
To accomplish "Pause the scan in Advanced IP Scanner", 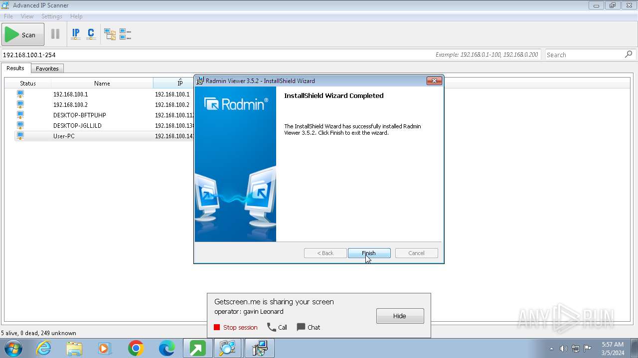I will point(55,34).
